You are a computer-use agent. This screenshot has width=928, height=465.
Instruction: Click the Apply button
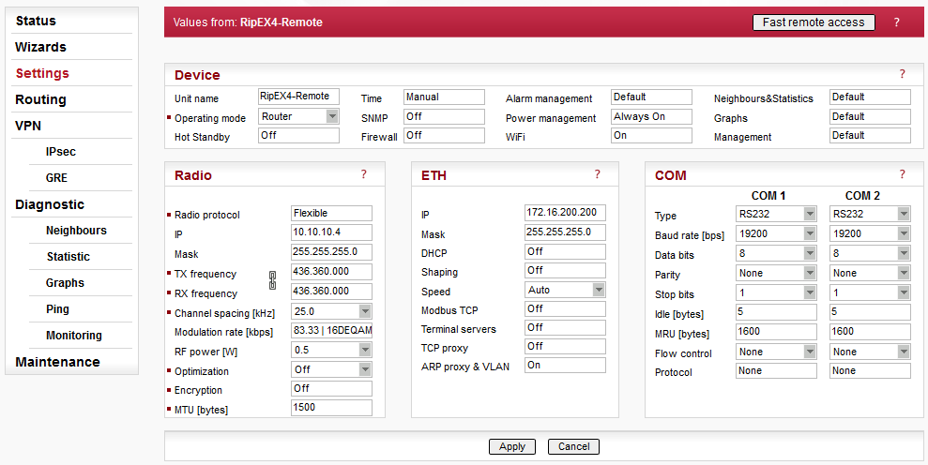pyautogui.click(x=512, y=446)
